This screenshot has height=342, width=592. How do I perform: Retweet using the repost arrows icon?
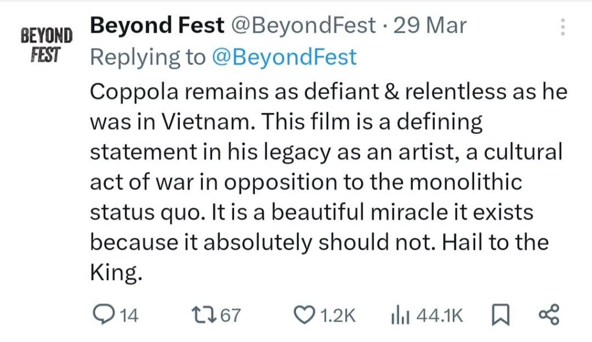point(203,315)
